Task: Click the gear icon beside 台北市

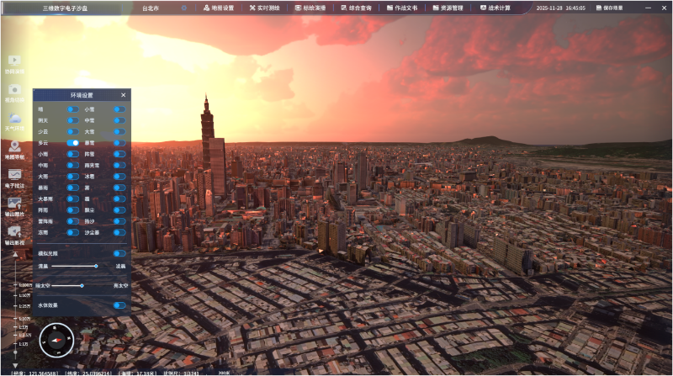Action: (x=183, y=8)
